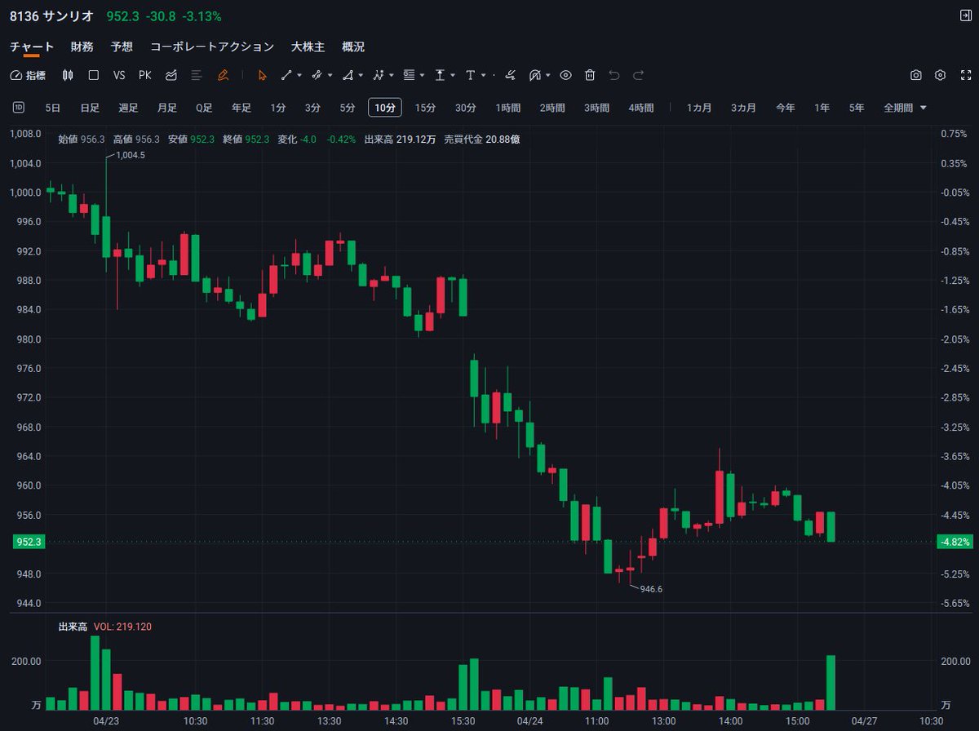Select the Fibonacci retracement lines tool
The height and width of the screenshot is (731, 979).
point(409,75)
